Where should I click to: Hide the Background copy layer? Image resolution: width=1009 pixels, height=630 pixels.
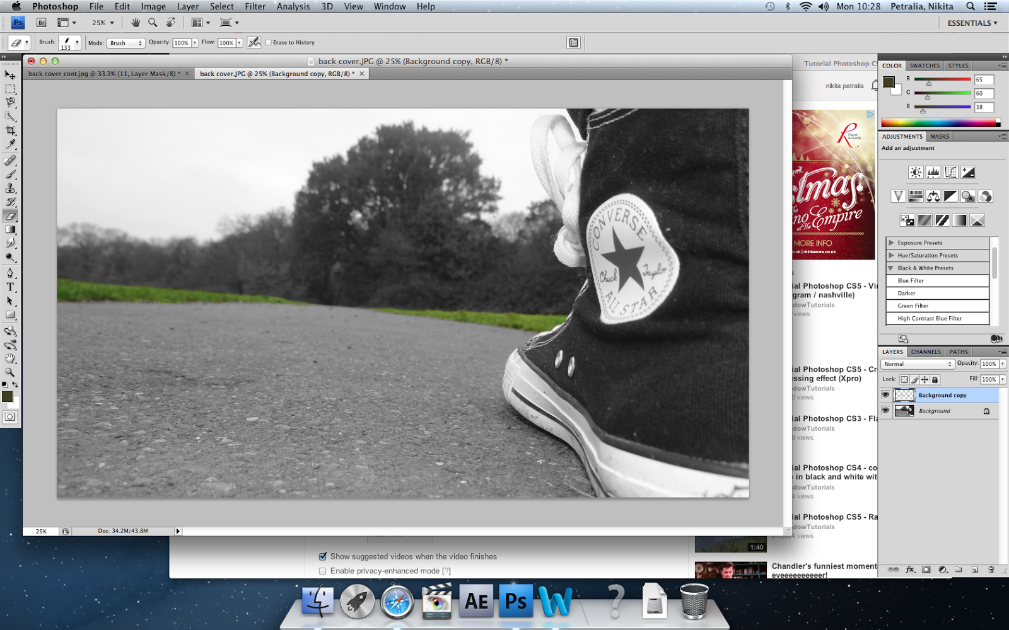(885, 395)
